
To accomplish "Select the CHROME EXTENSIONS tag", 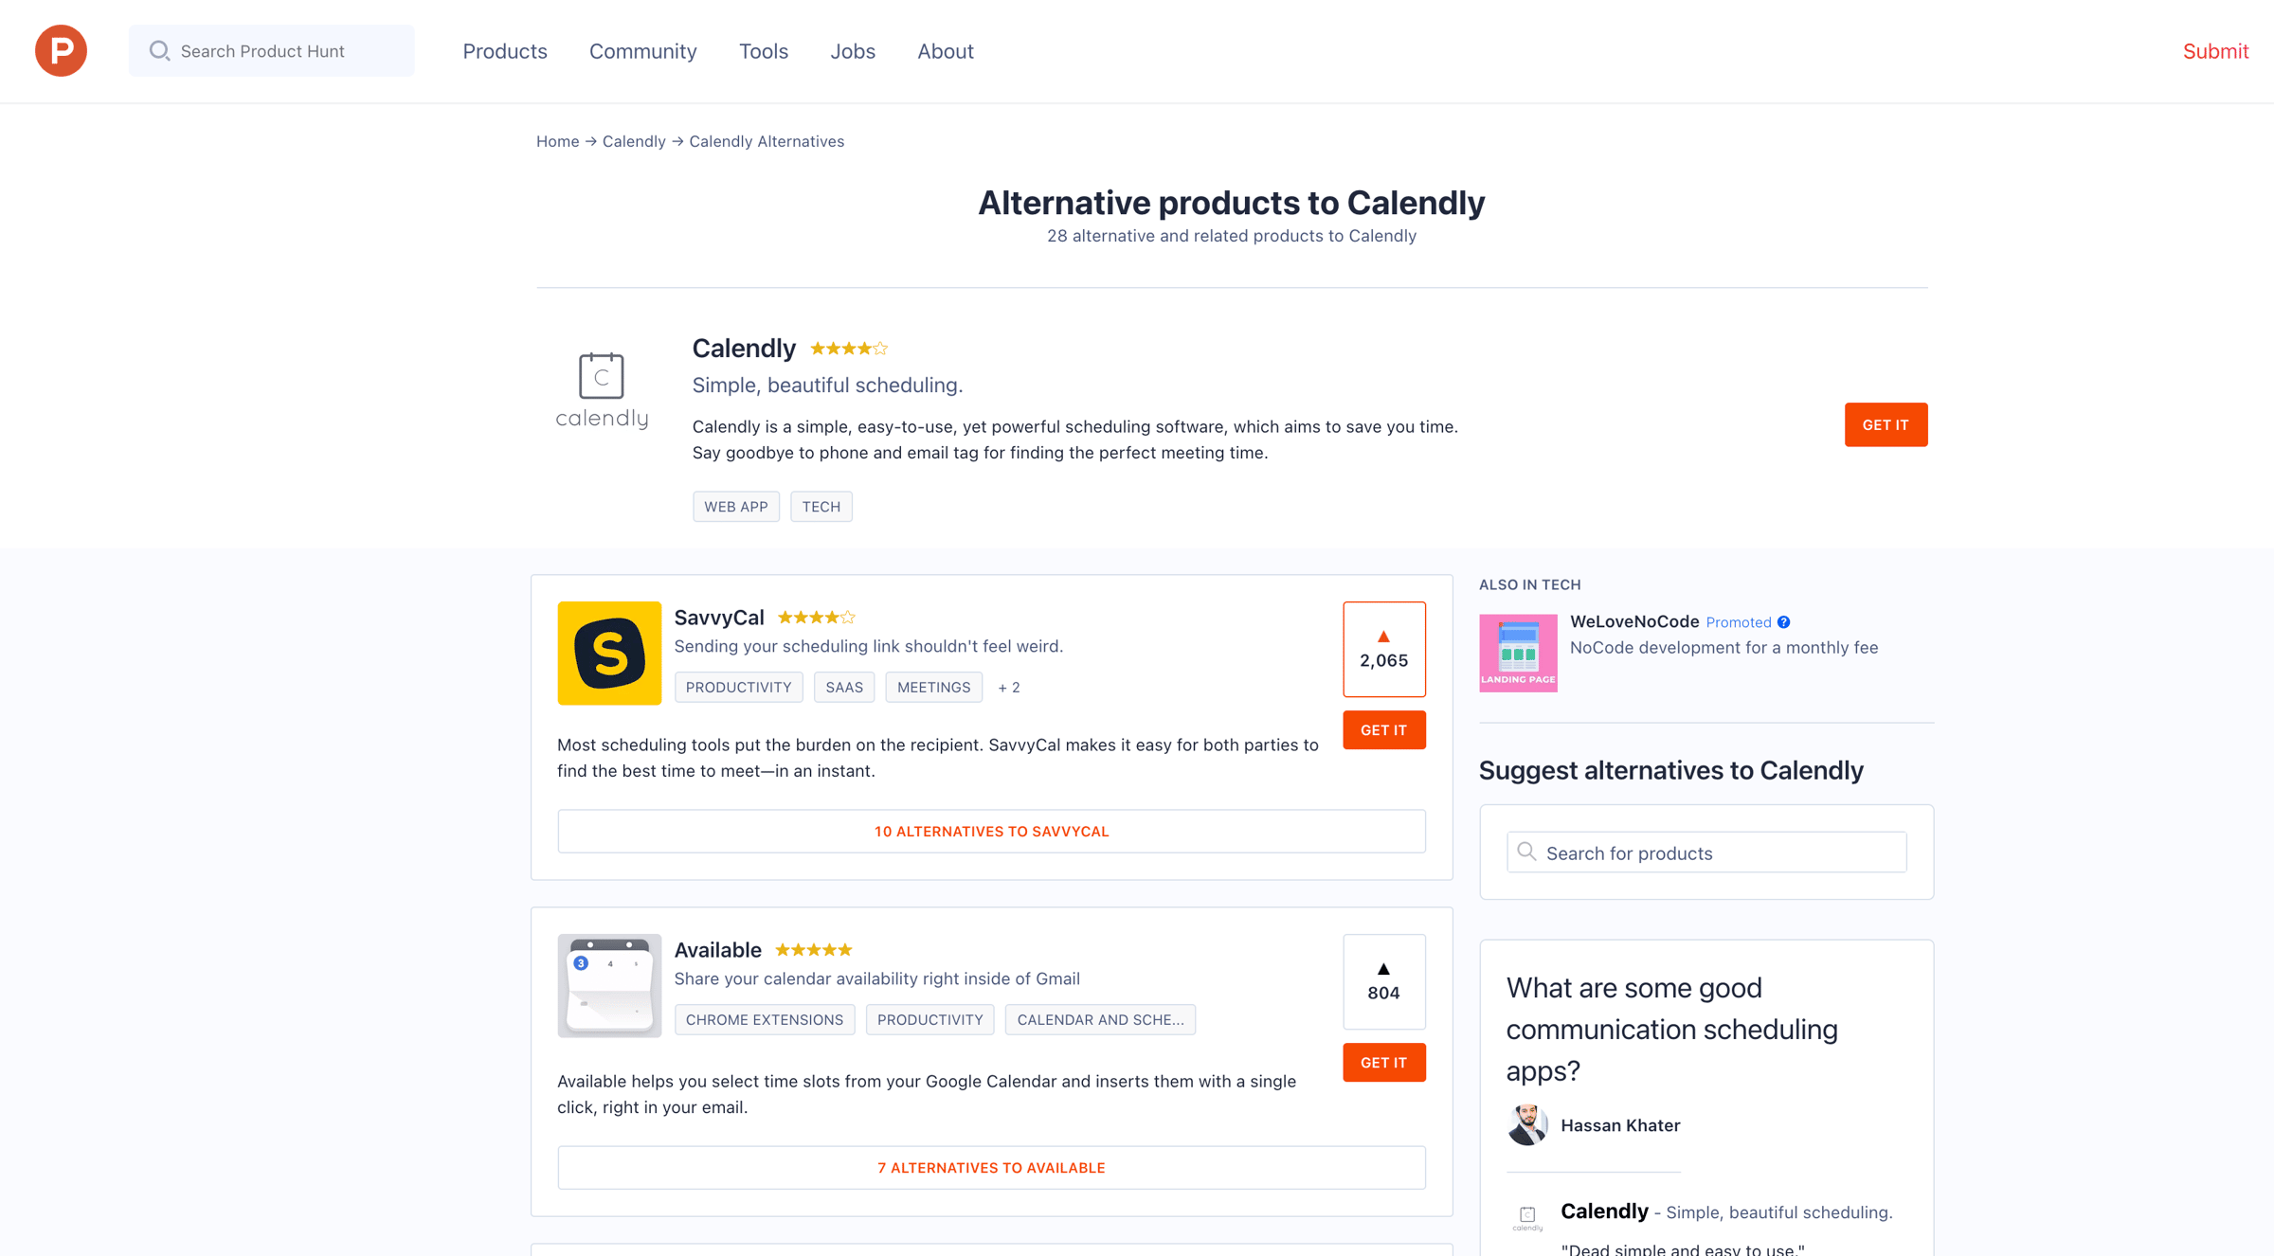I will pos(765,1019).
